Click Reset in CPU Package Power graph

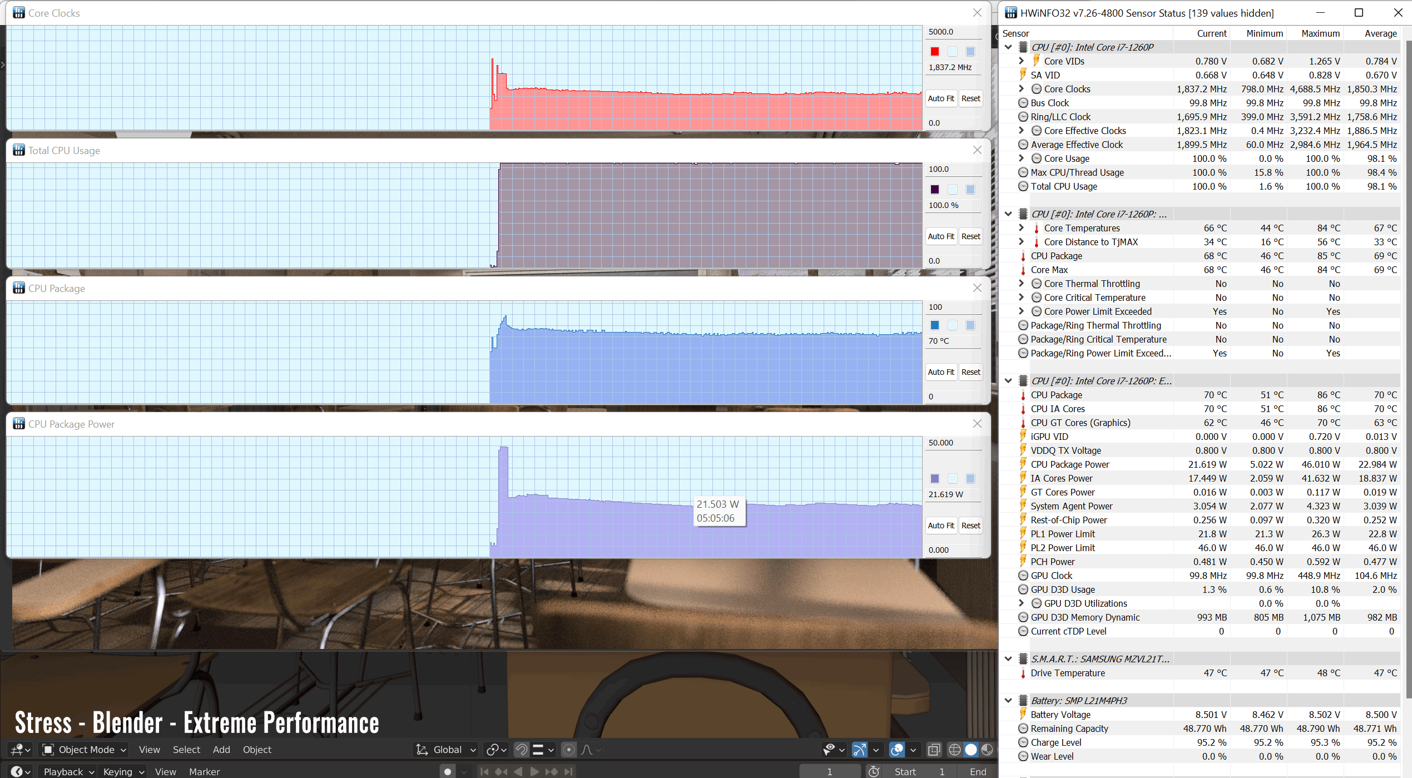[x=970, y=526]
